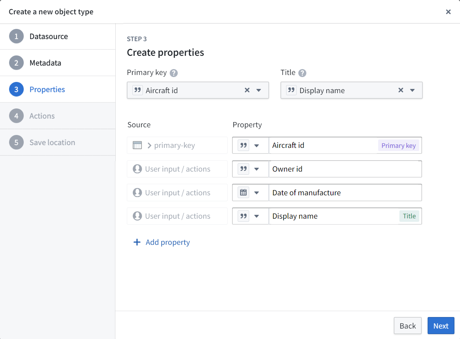Select step 3 Properties
The image size is (460, 339).
pos(58,89)
